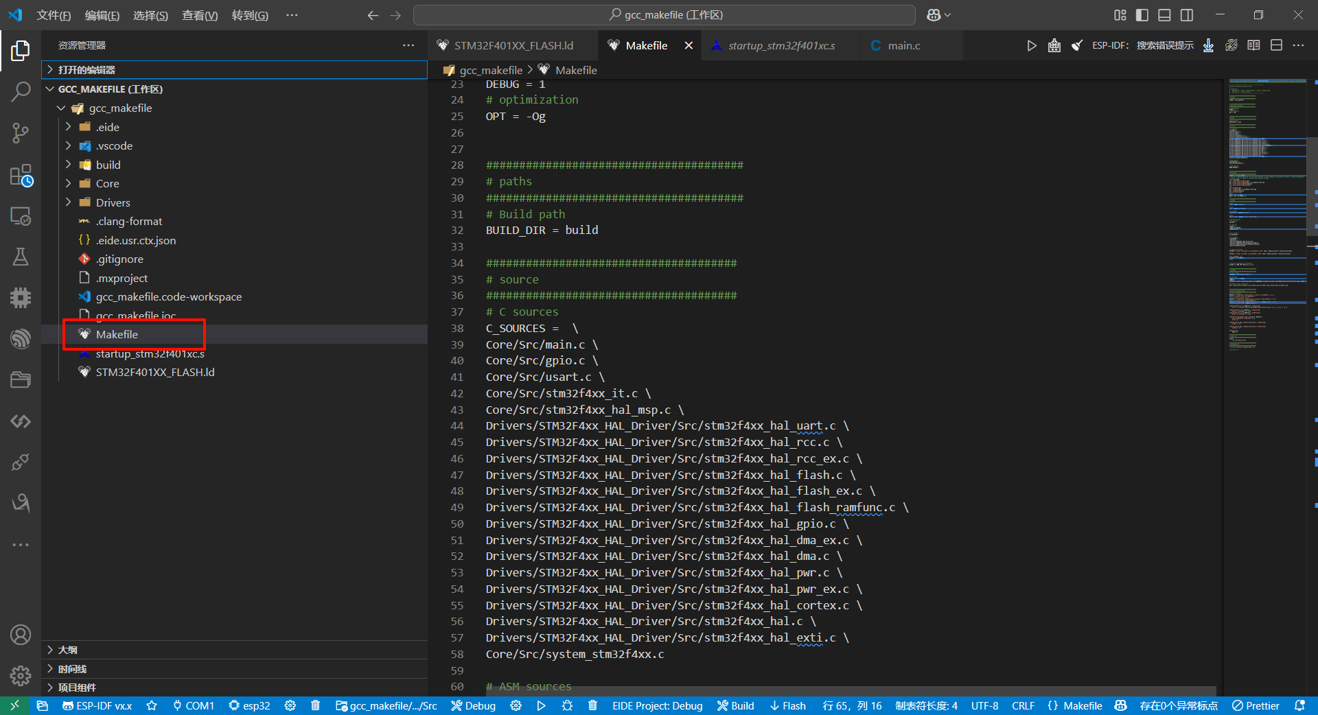Expand the Drivers folder
The width and height of the screenshot is (1318, 715).
tap(113, 202)
